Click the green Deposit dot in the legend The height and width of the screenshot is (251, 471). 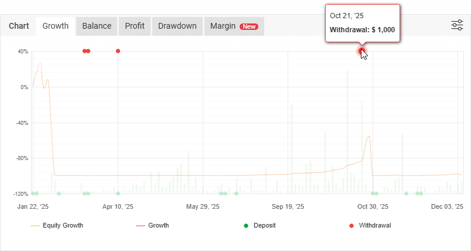pos(246,225)
